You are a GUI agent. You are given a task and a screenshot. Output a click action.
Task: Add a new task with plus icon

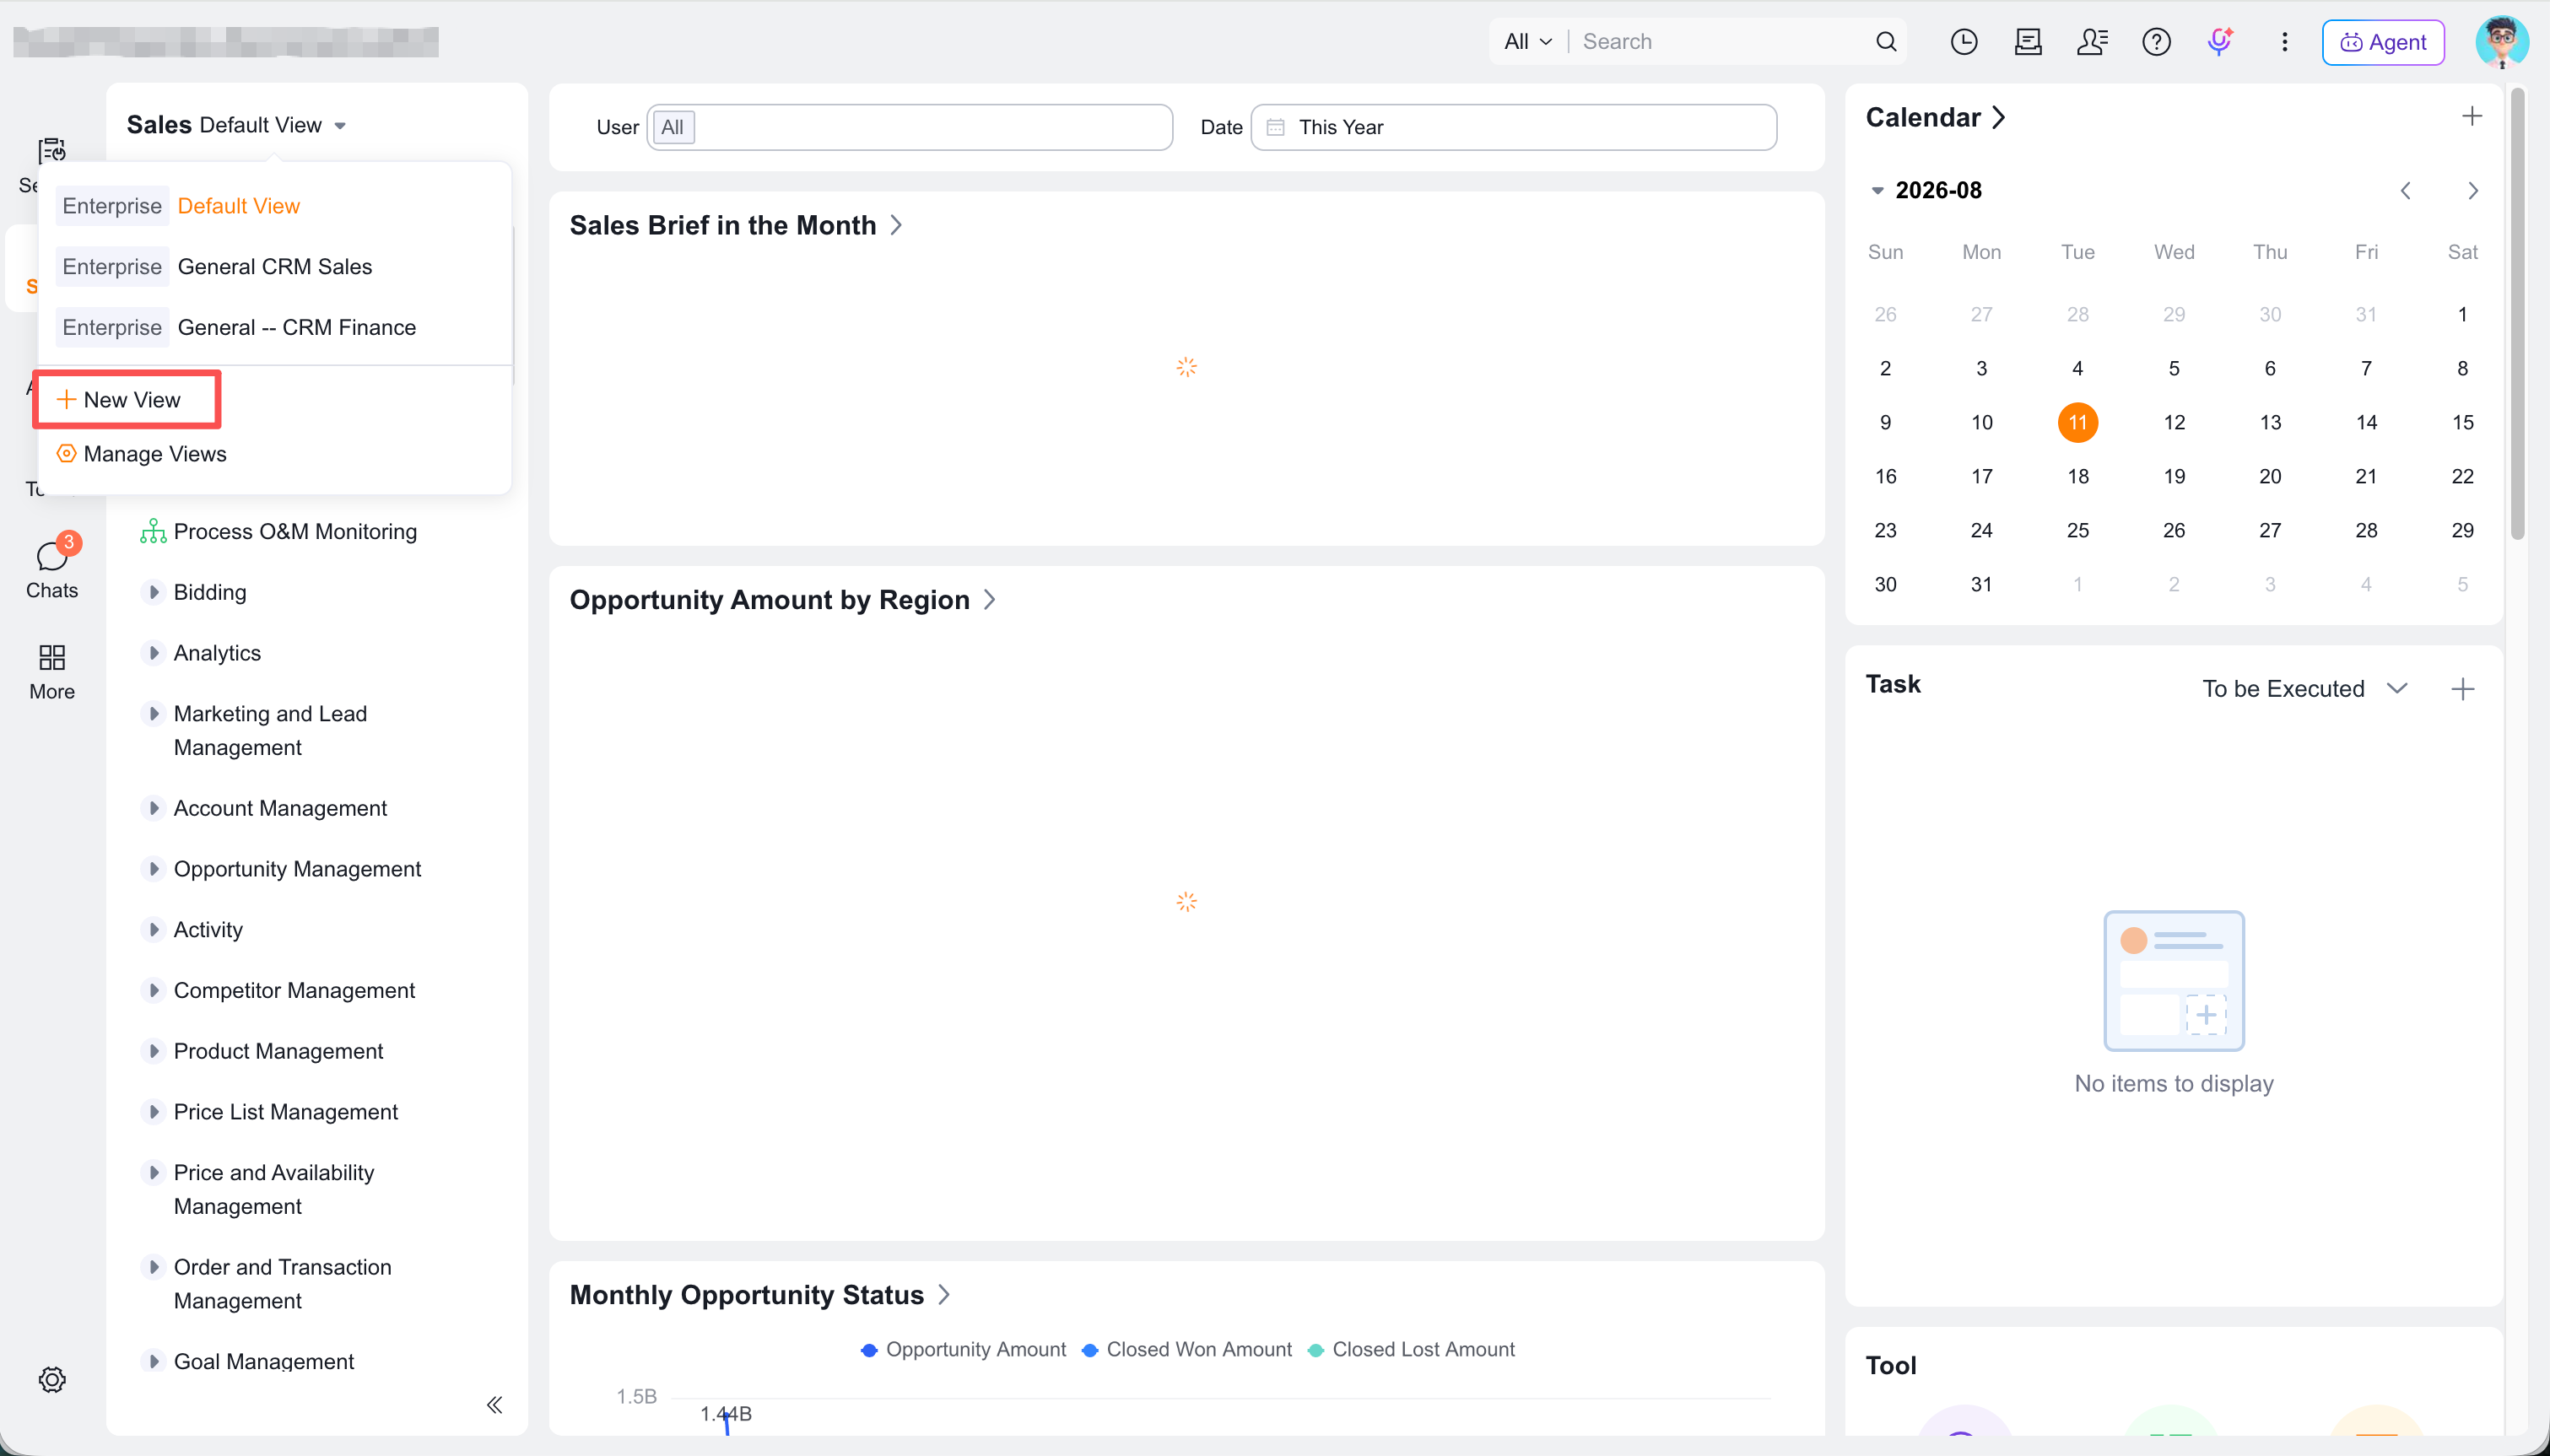[x=2463, y=689]
